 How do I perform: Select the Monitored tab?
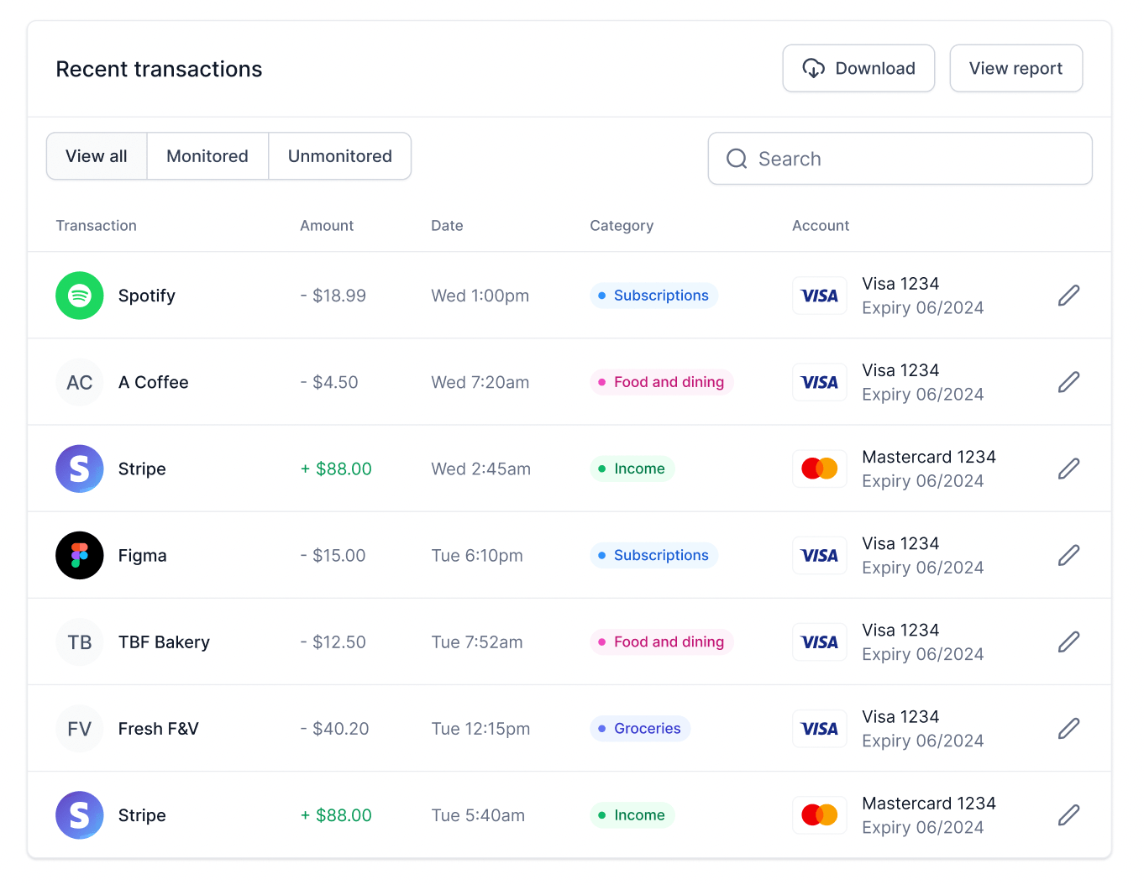coord(207,156)
